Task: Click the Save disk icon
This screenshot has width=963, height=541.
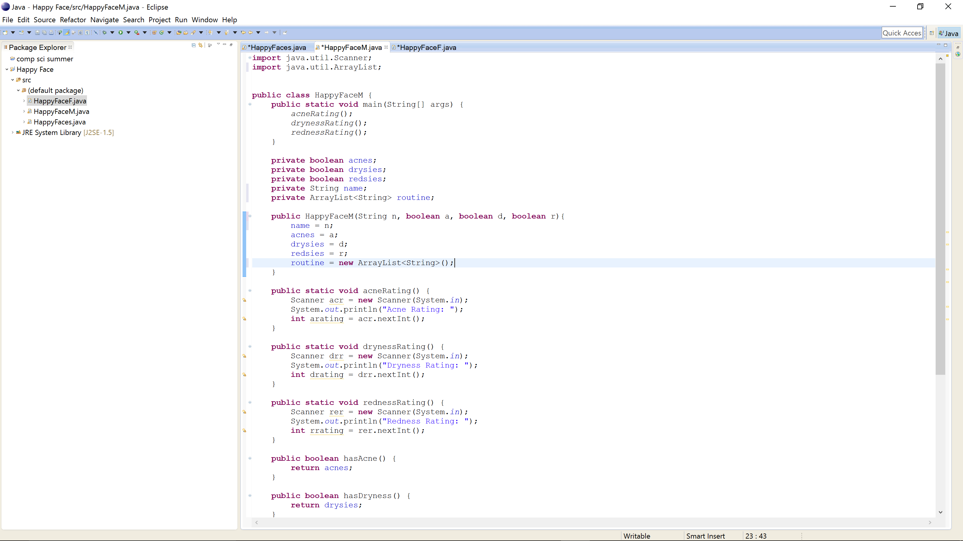Action: [x=37, y=33]
